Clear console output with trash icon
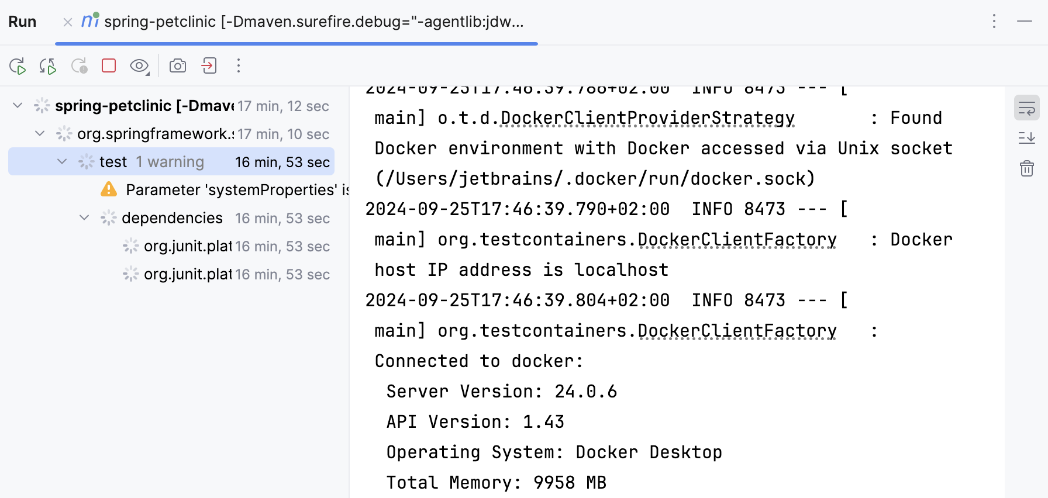The width and height of the screenshot is (1048, 498). [1026, 169]
